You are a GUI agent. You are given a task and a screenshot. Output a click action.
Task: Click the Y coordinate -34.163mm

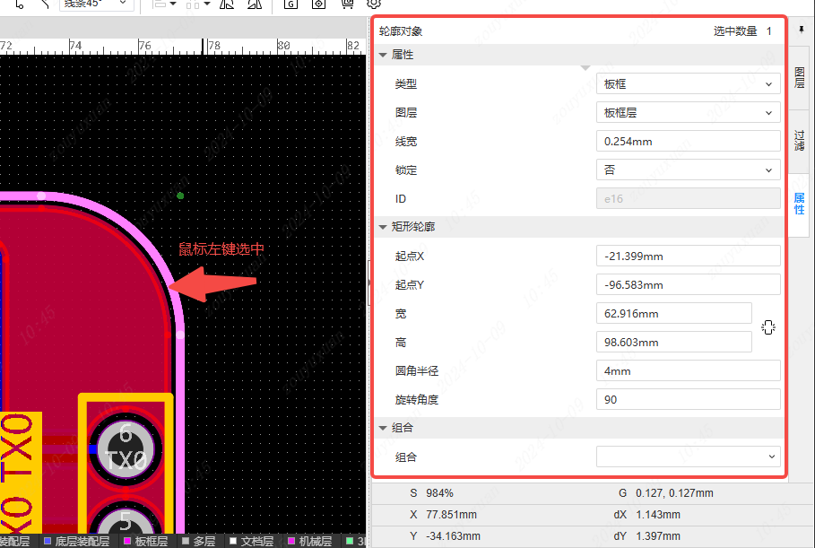pyautogui.click(x=453, y=536)
